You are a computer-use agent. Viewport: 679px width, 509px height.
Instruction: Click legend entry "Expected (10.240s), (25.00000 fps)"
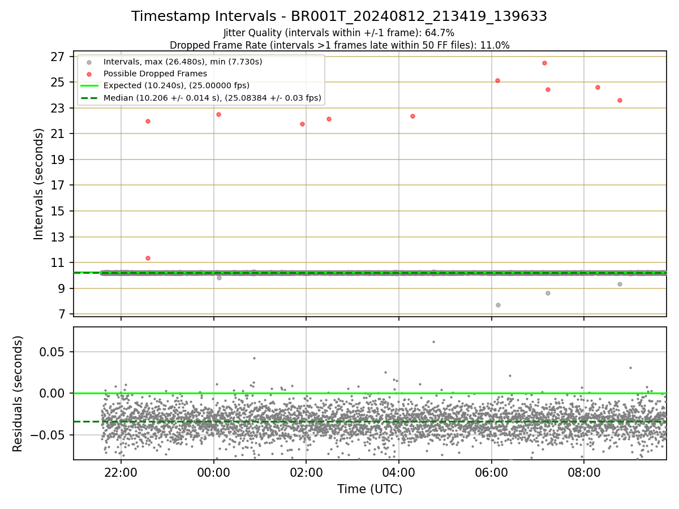(x=177, y=86)
